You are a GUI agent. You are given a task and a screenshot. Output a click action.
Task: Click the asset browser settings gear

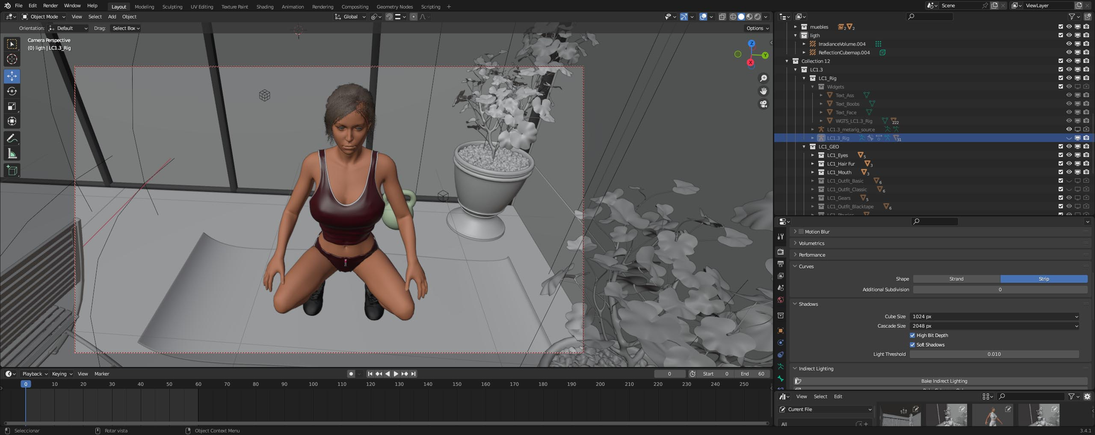1087,397
